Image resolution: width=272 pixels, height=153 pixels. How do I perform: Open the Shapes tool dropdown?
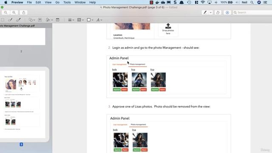[x=32, y=20]
